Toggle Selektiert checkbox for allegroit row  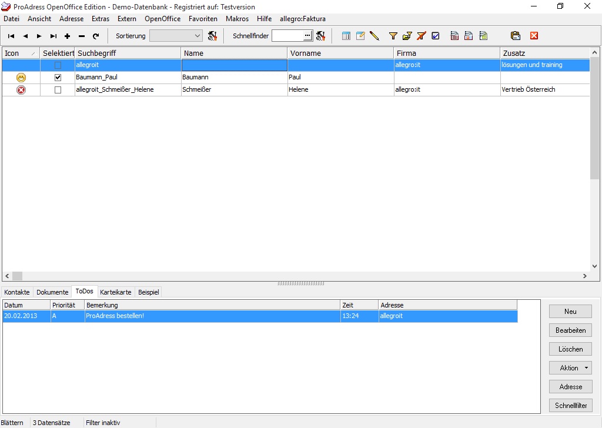58,65
